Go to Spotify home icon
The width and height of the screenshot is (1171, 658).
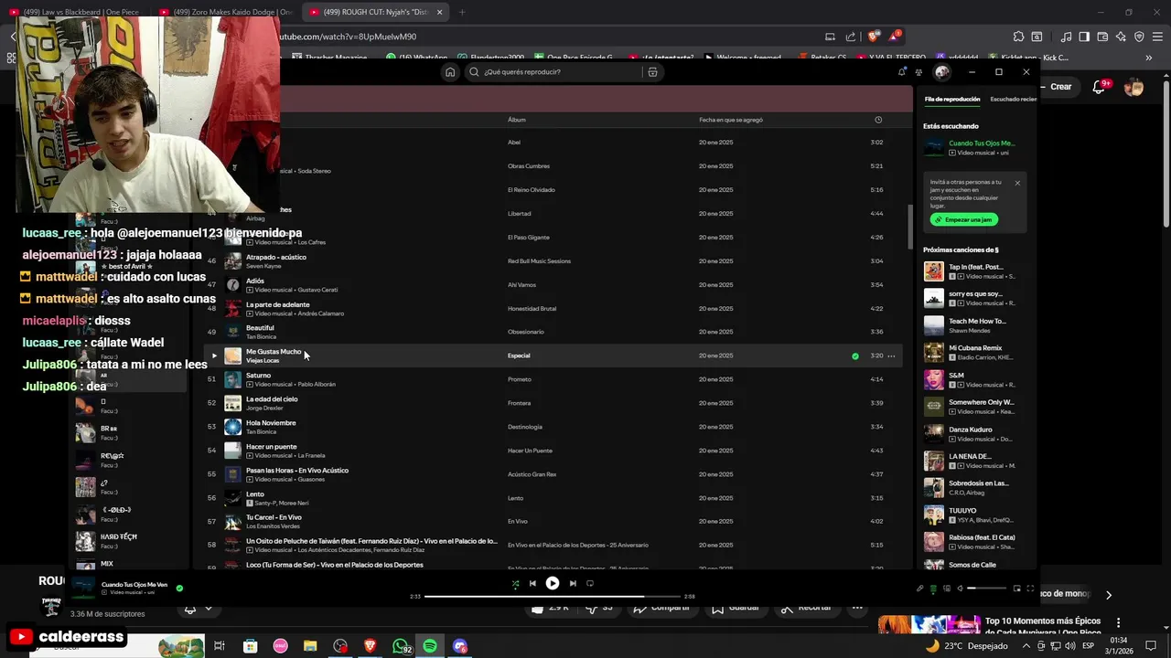(449, 72)
